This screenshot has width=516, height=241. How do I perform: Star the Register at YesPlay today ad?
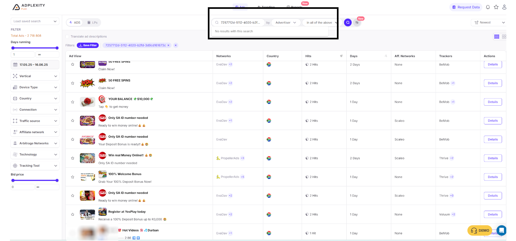point(73,214)
